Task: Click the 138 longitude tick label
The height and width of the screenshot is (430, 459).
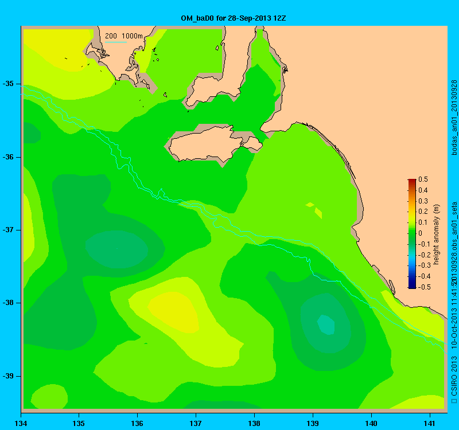Action: (x=254, y=423)
